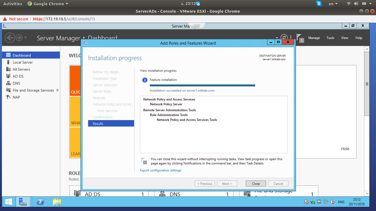This screenshot has width=376, height=211.
Task: Click "Network Policy and Access Services Tools"
Action: (187, 120)
